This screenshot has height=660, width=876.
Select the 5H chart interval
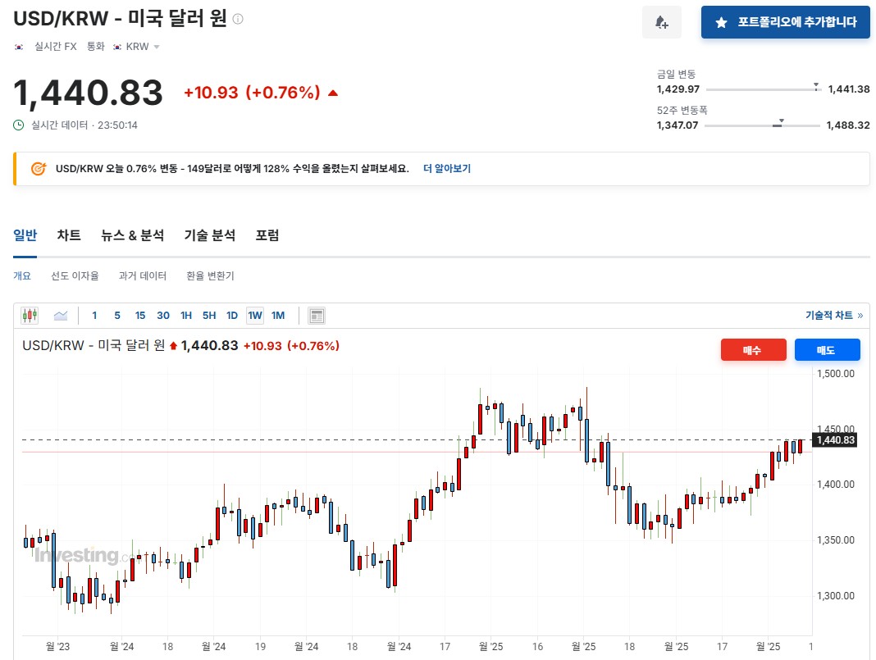coord(209,316)
